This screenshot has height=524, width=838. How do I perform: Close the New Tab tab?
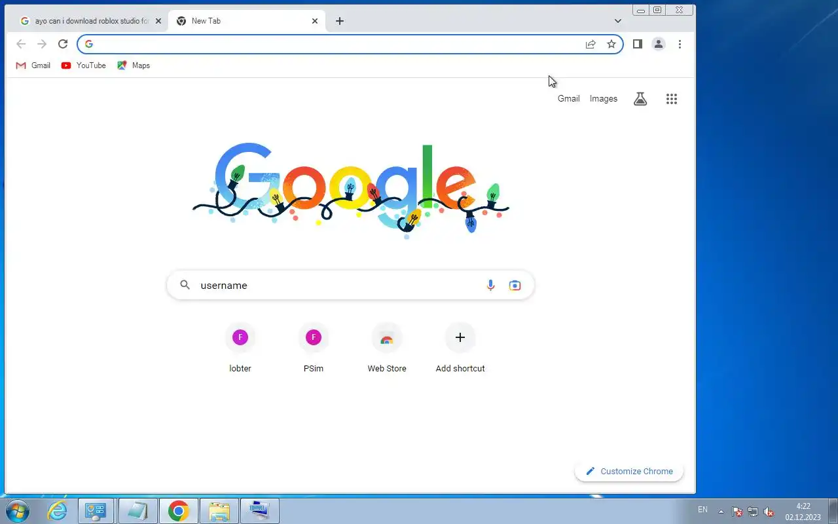click(315, 21)
